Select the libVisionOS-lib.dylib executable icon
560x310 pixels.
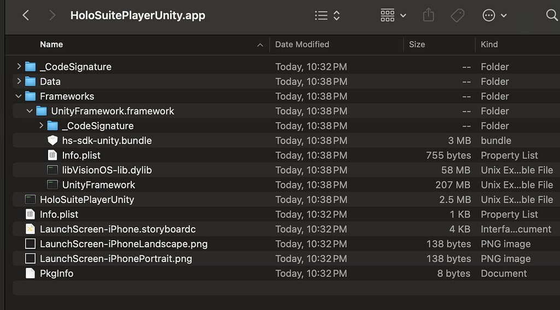coord(52,170)
